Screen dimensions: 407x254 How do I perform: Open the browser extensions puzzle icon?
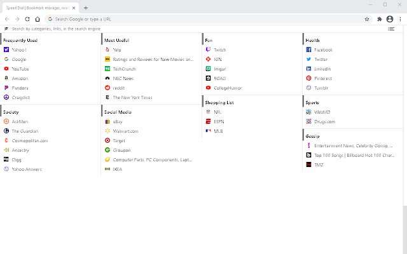pyautogui.click(x=380, y=19)
